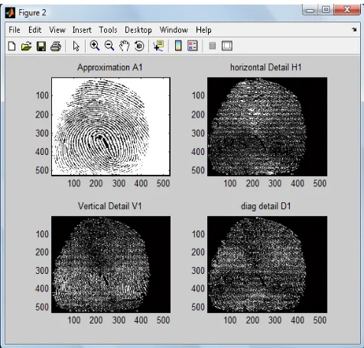Click the horizontal Detail H1 plot
The image size is (364, 348).
[x=267, y=127]
